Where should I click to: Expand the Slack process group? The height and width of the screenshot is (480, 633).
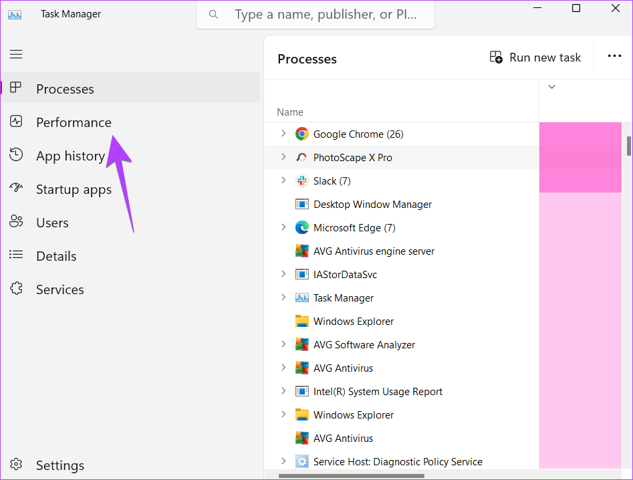coord(283,181)
